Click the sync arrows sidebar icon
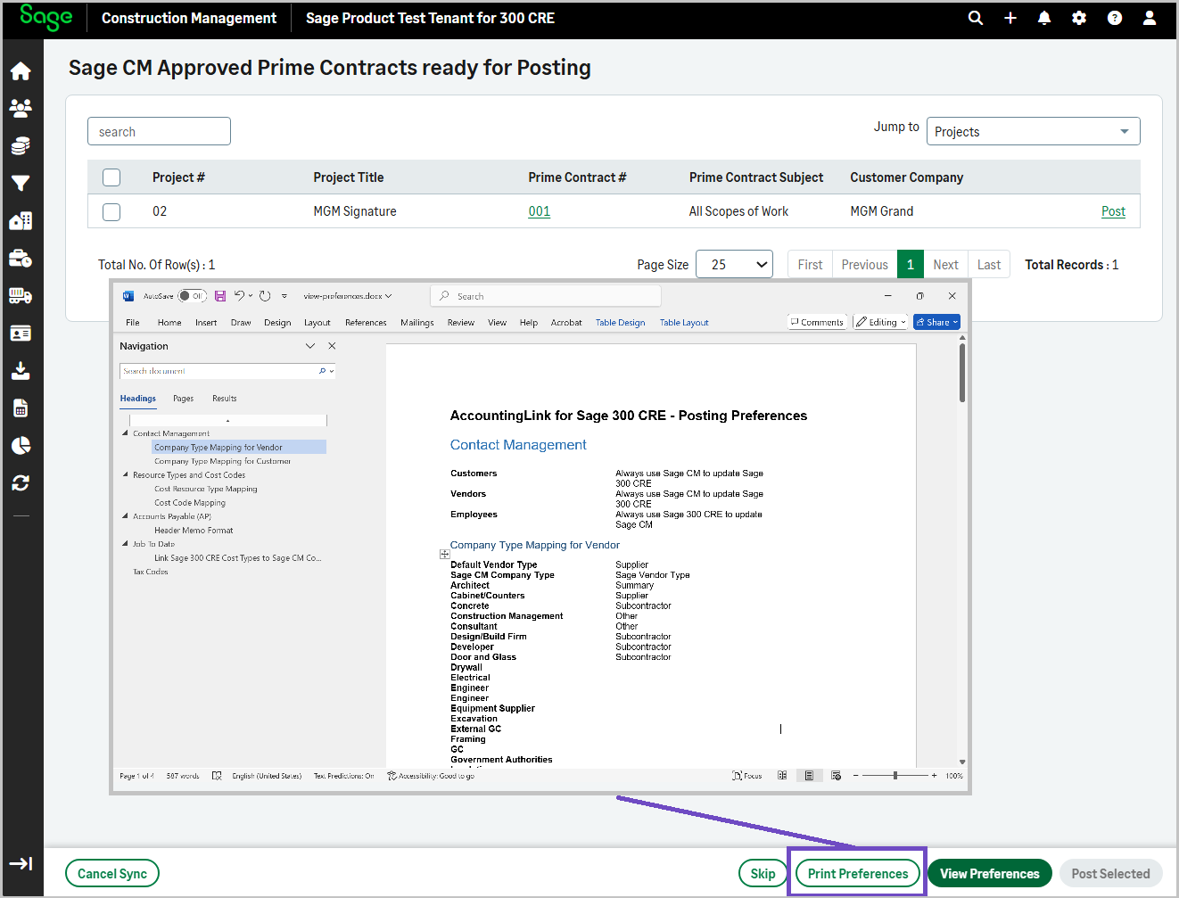The height and width of the screenshot is (898, 1179). point(21,482)
